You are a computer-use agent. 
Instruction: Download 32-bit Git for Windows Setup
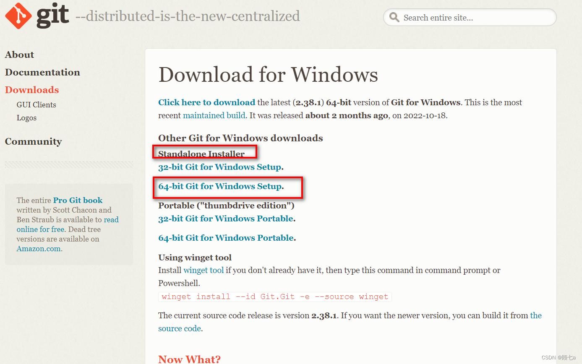coord(219,167)
